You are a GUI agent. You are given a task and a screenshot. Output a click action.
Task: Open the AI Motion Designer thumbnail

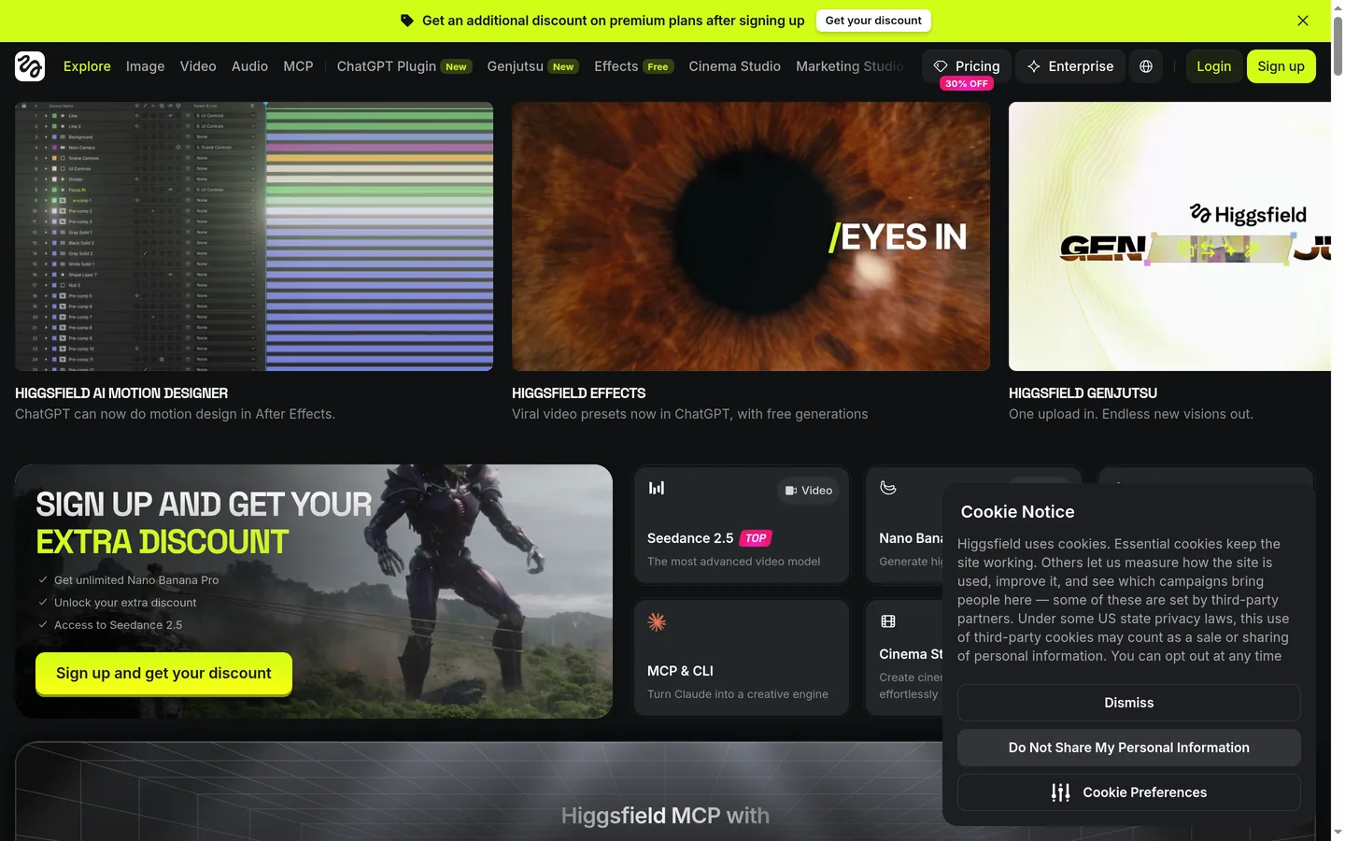coord(254,236)
